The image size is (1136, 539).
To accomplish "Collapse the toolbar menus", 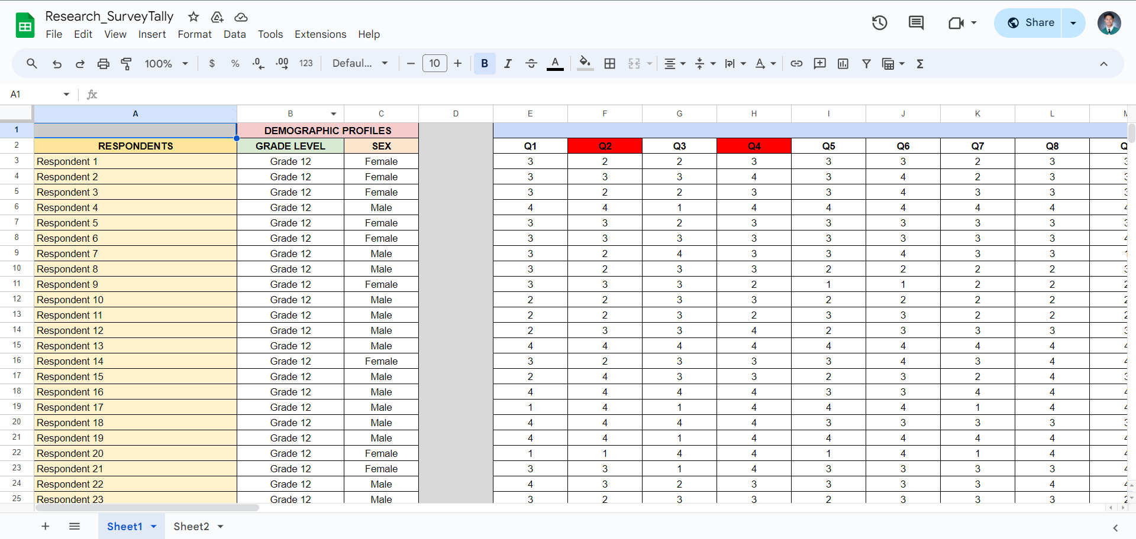I will [x=1103, y=64].
